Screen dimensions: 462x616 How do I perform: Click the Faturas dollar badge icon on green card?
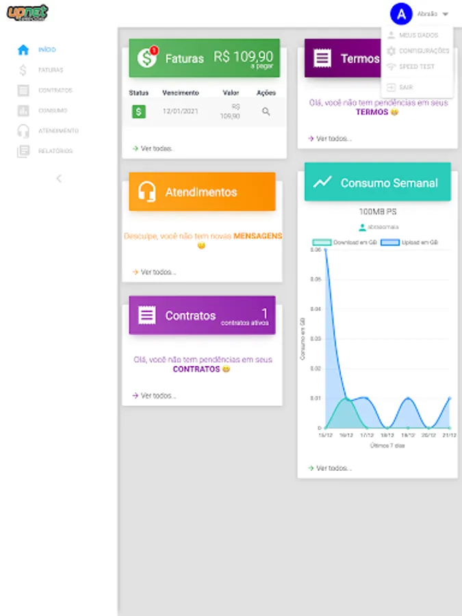pos(147,57)
